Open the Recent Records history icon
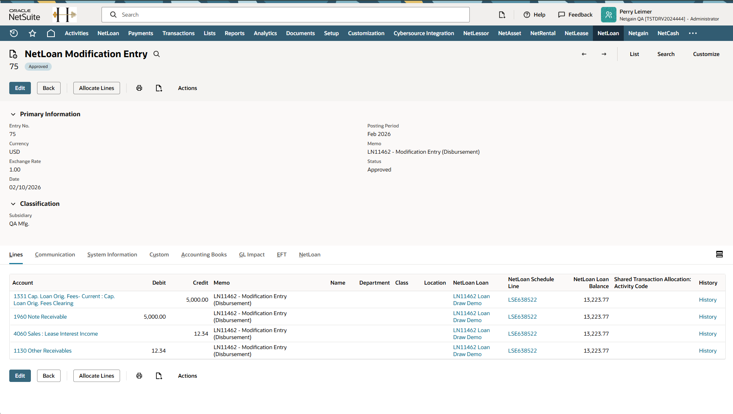The width and height of the screenshot is (733, 414). [14, 33]
